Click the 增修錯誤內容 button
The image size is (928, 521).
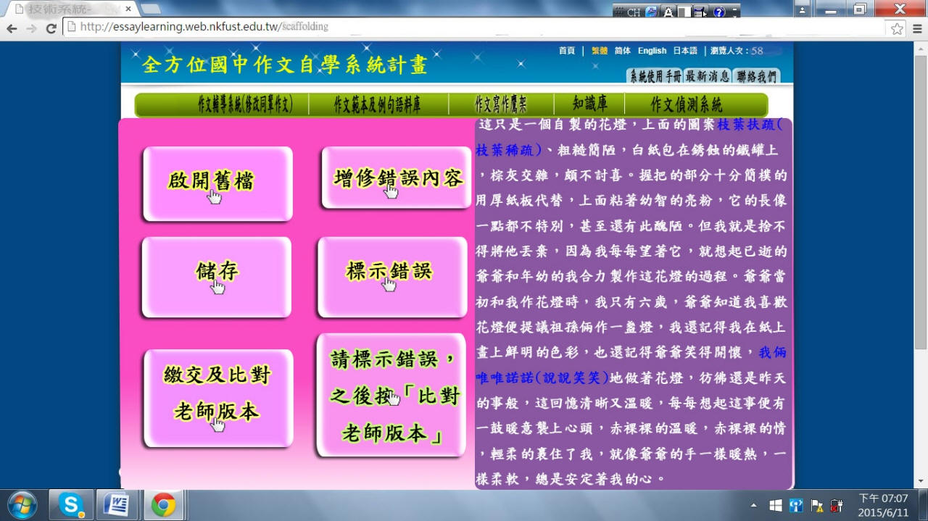[397, 178]
